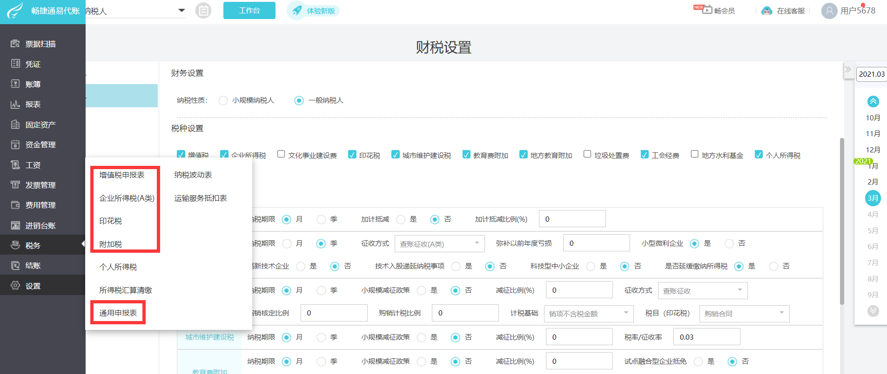Click the 税率/征收率 input field showing 0.03
887x374 pixels.
tap(706, 337)
